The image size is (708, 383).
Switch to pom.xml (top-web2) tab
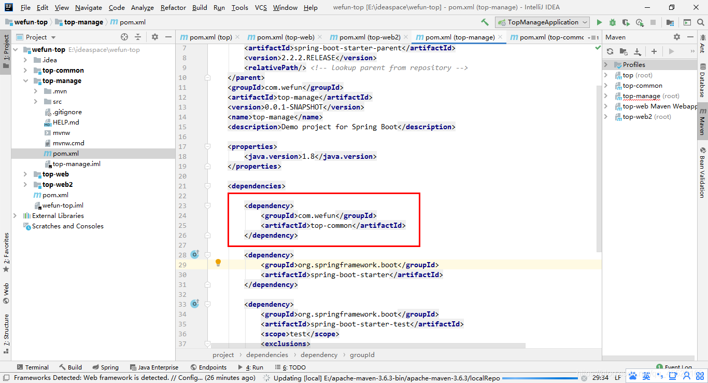pos(369,37)
